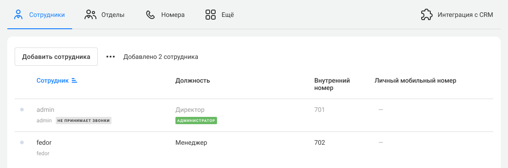Click the Отделы people group icon
Image resolution: width=508 pixels, height=168 pixels.
[x=90, y=15]
